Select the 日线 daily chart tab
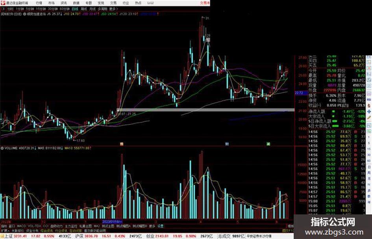Viewport: 372px width, 239px height. click(x=75, y=9)
